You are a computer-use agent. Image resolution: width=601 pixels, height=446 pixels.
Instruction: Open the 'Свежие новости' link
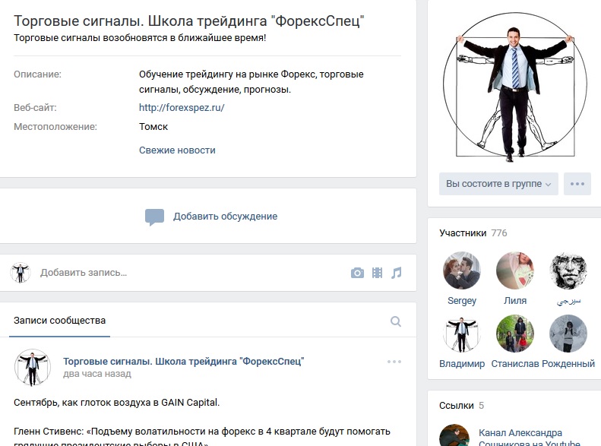click(177, 150)
